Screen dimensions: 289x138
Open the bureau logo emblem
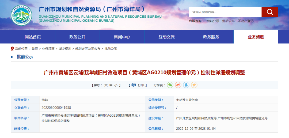(21, 15)
